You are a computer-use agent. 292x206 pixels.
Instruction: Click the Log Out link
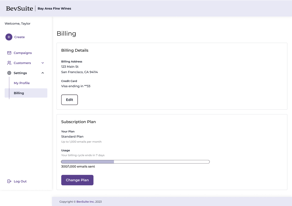[x=20, y=181]
